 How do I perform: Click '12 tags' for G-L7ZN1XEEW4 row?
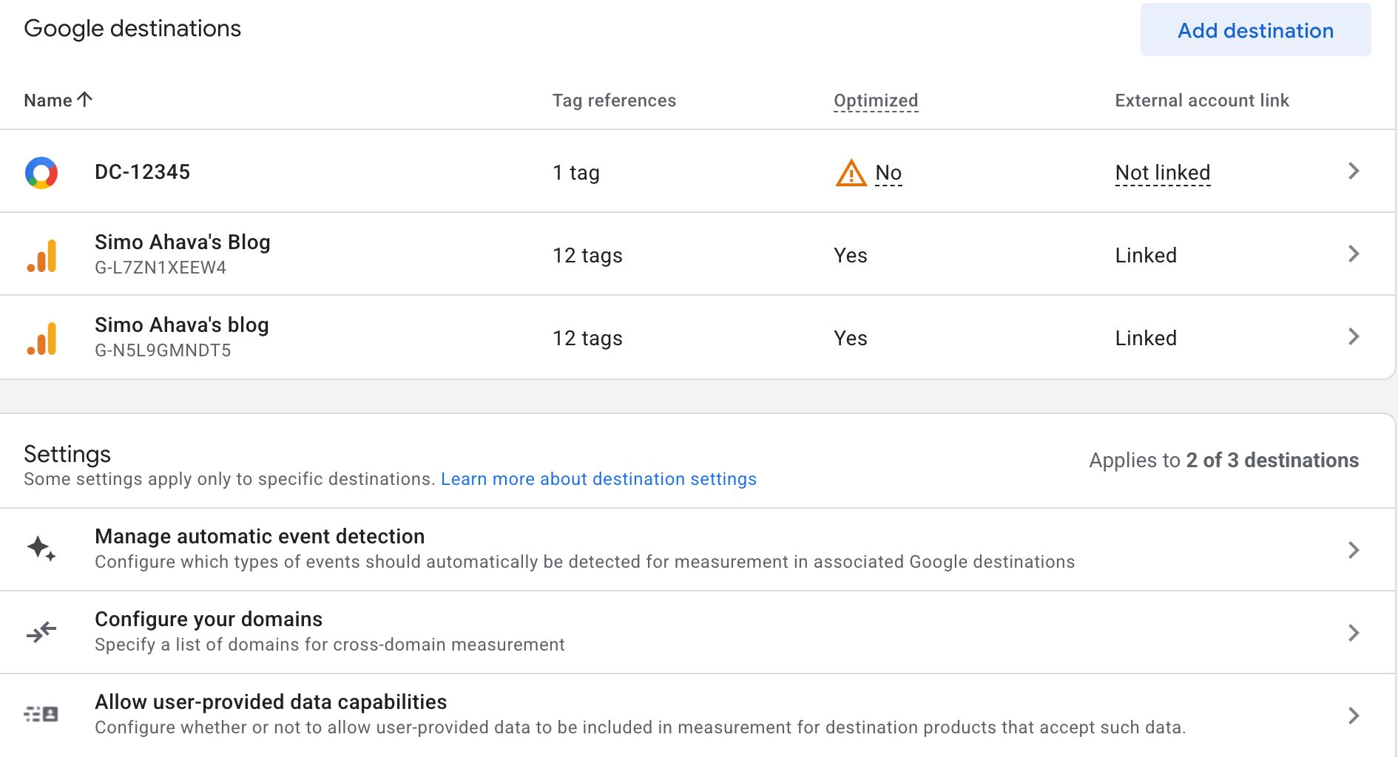click(587, 256)
